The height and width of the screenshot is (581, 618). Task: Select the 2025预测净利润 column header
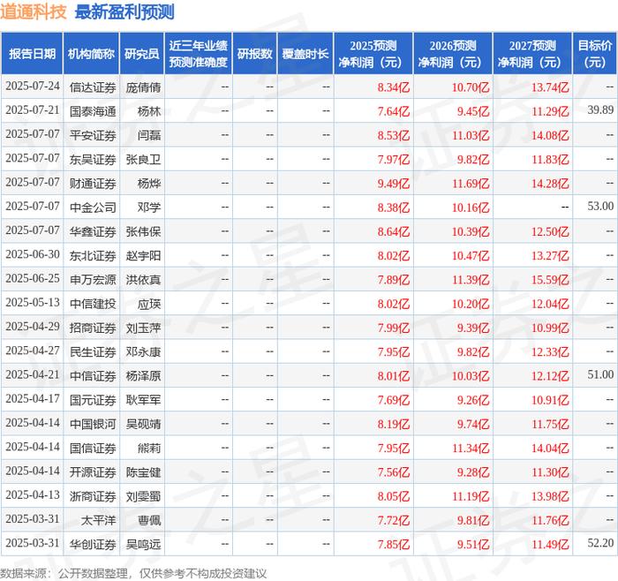click(x=373, y=54)
